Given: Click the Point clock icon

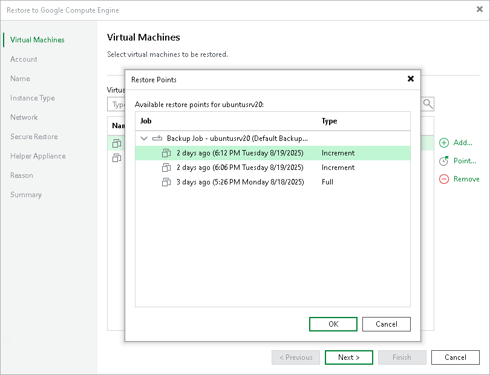Looking at the screenshot, I should pyautogui.click(x=444, y=161).
